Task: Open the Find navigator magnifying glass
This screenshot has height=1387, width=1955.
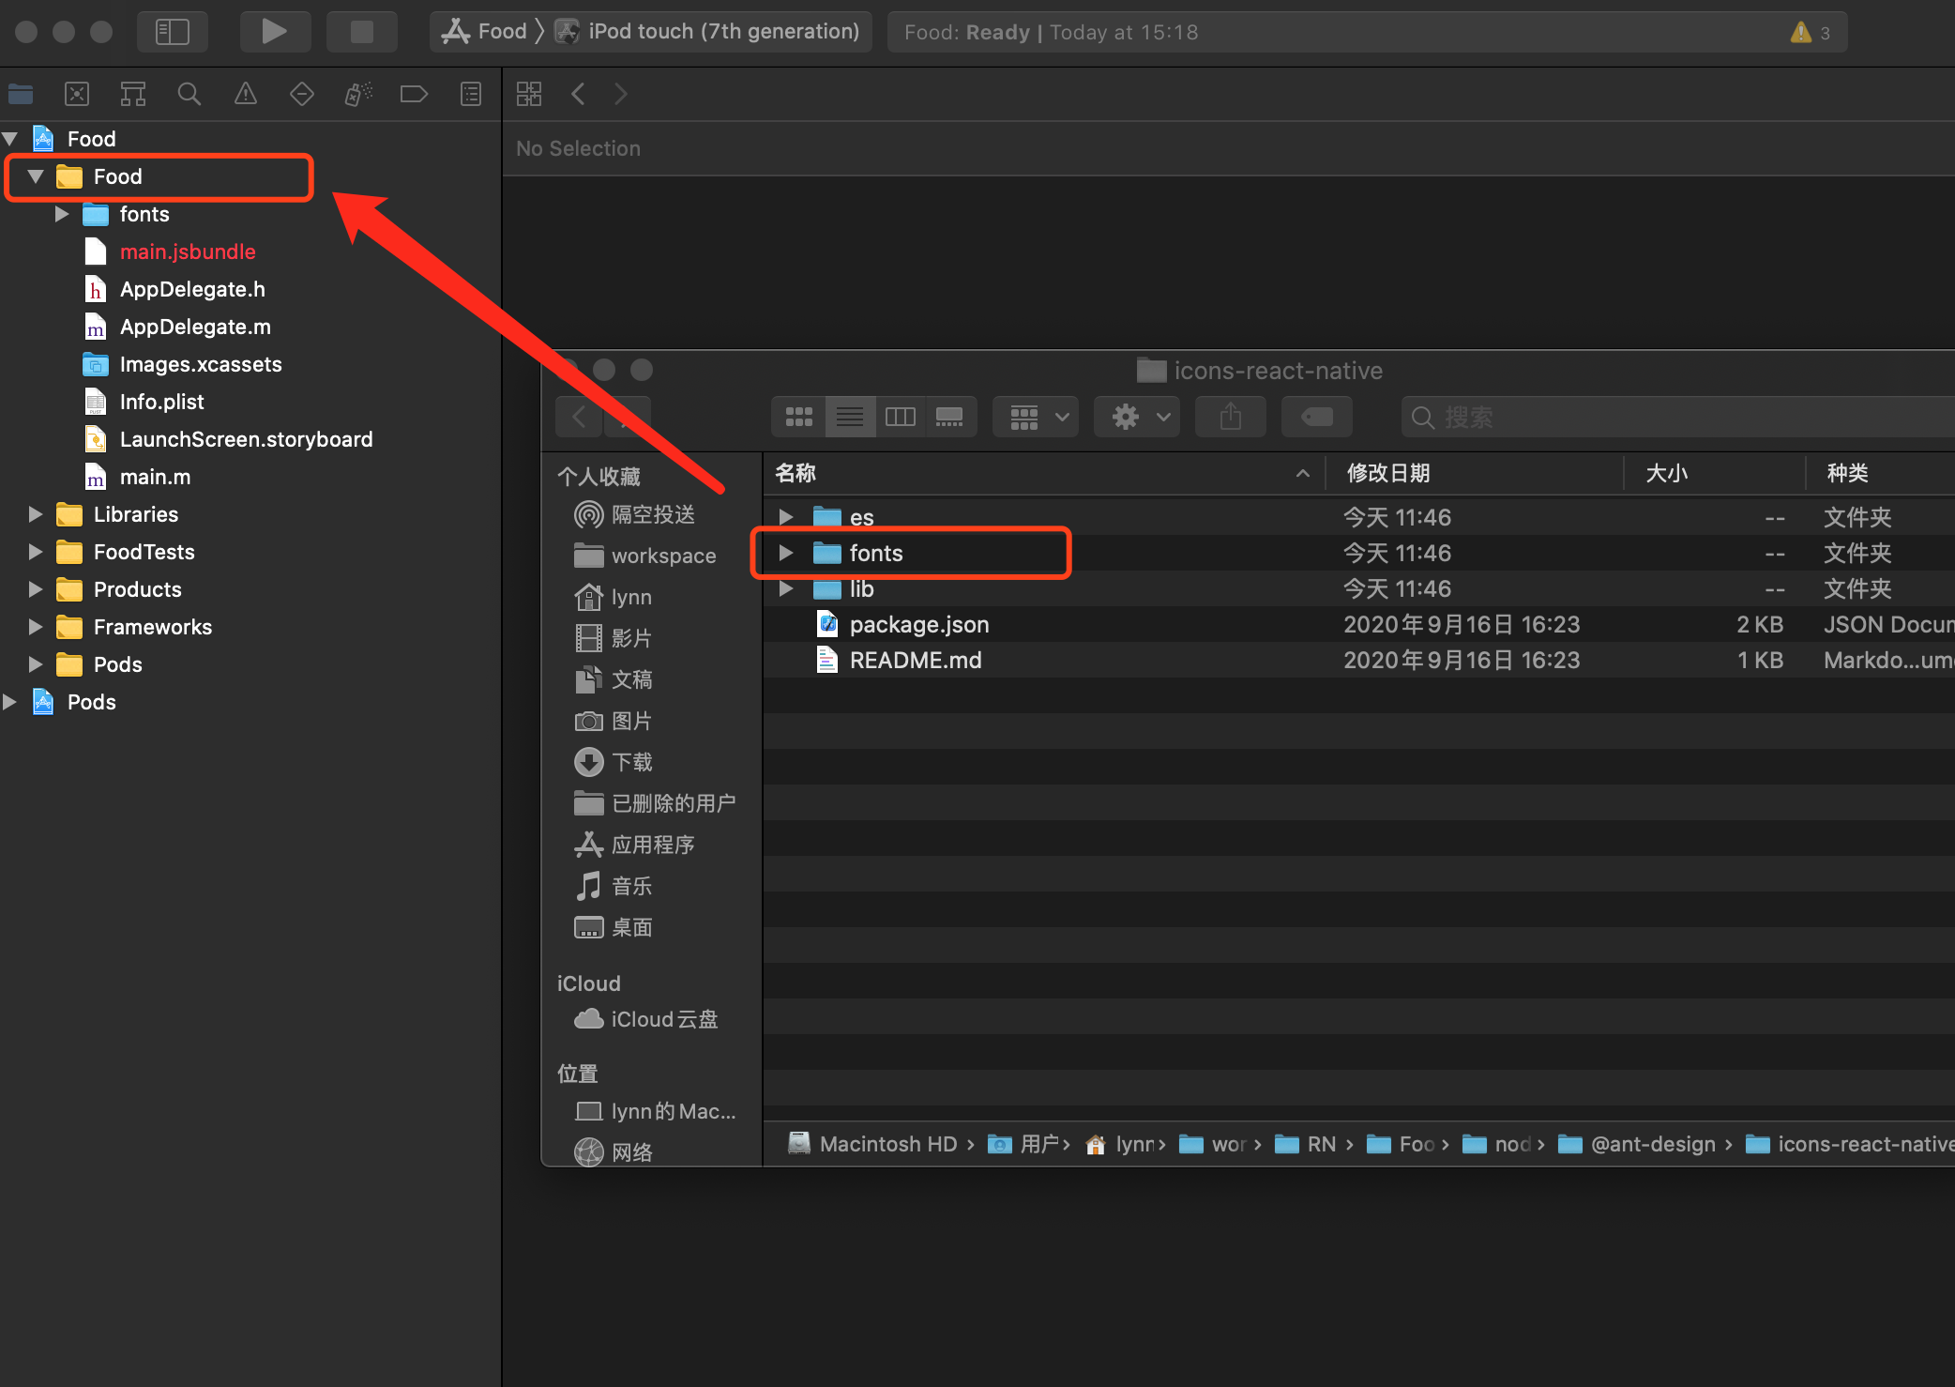Action: pos(189,94)
